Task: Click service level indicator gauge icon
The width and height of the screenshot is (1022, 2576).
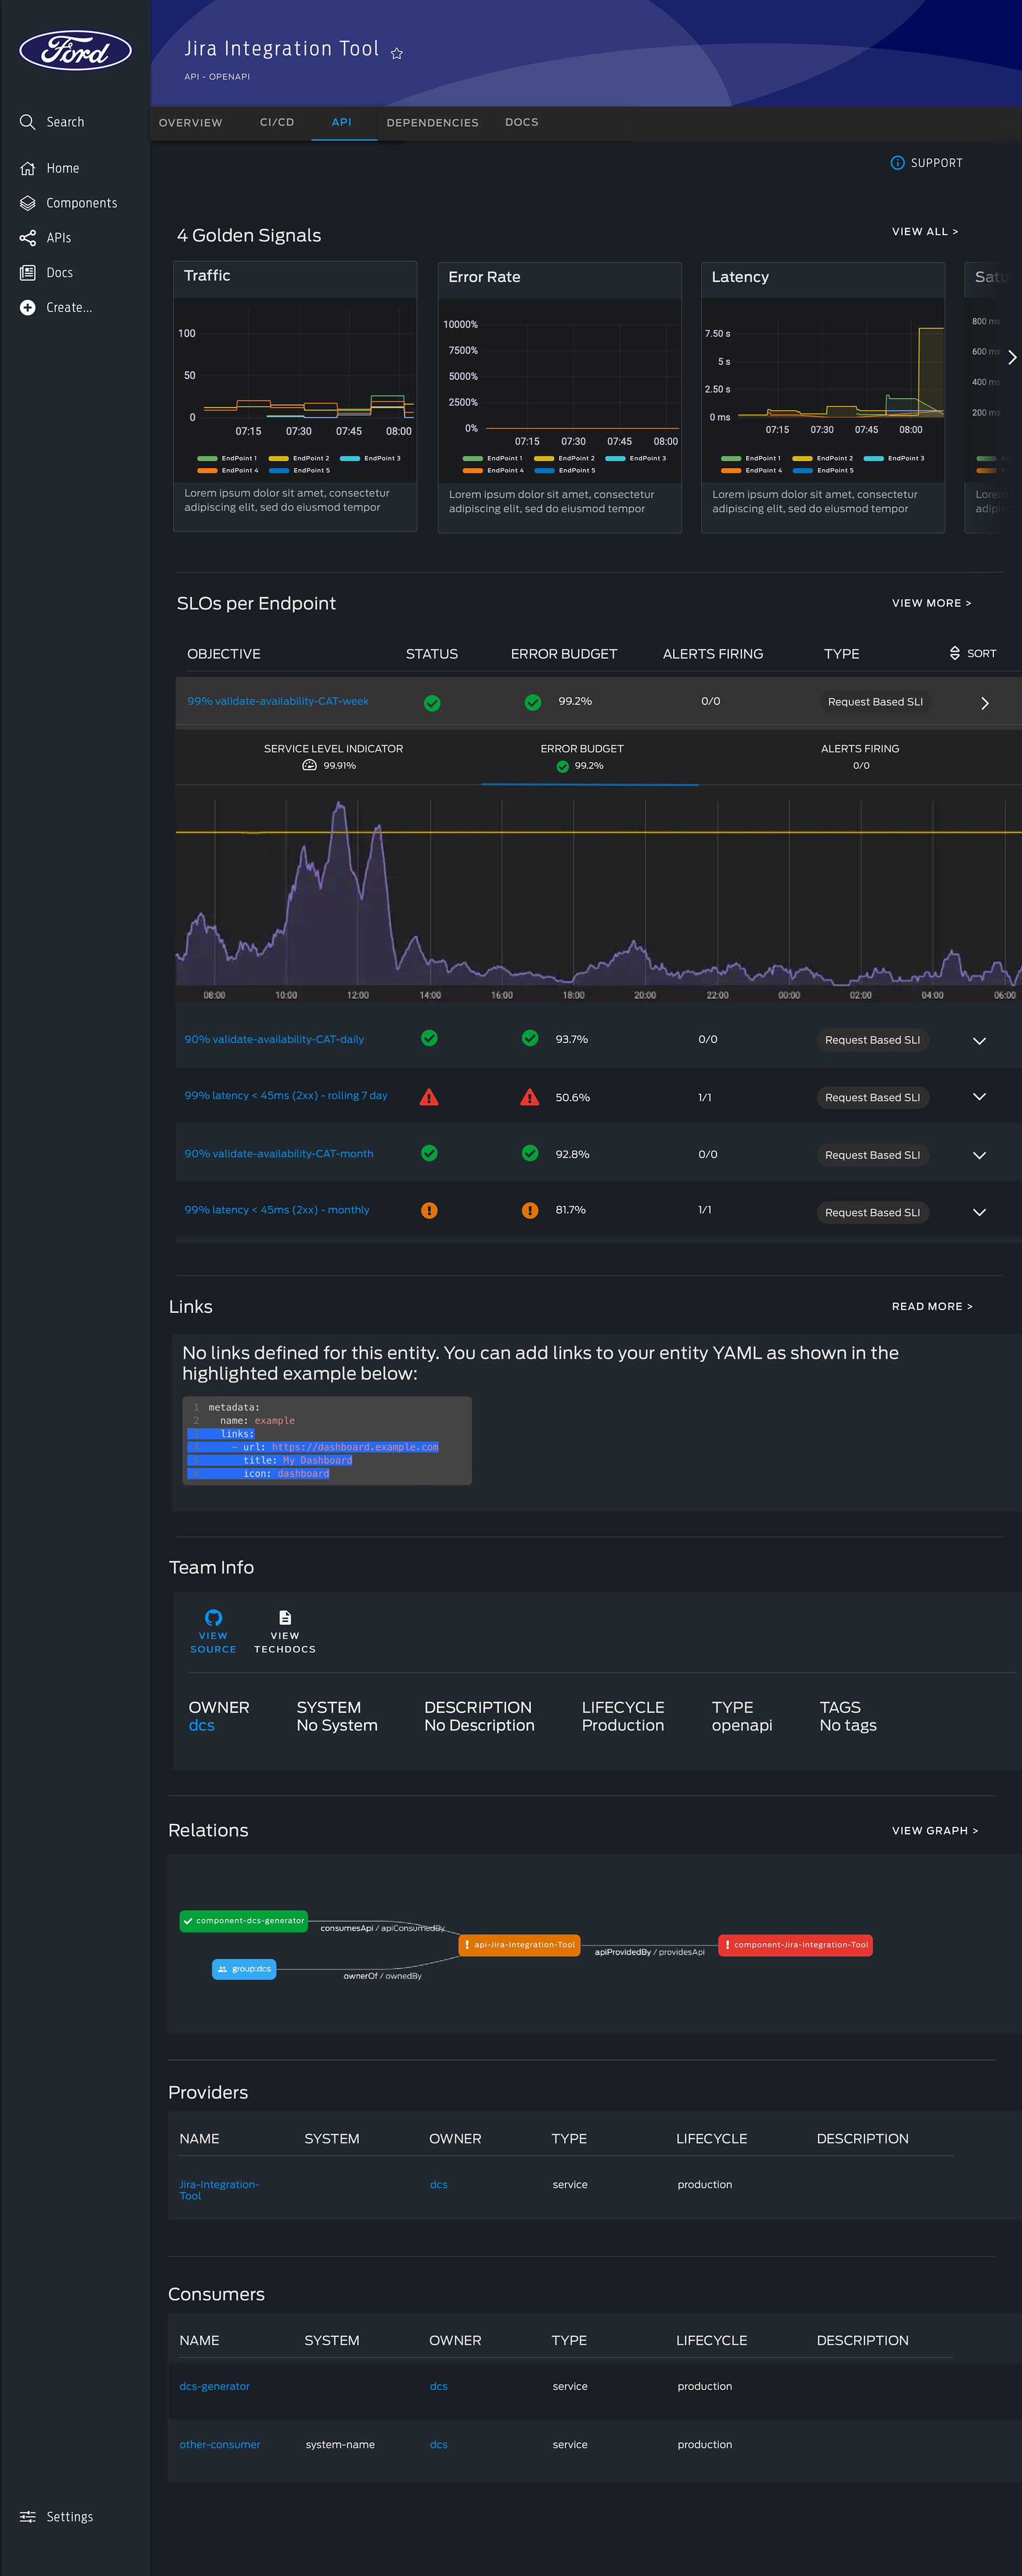Action: click(x=310, y=765)
